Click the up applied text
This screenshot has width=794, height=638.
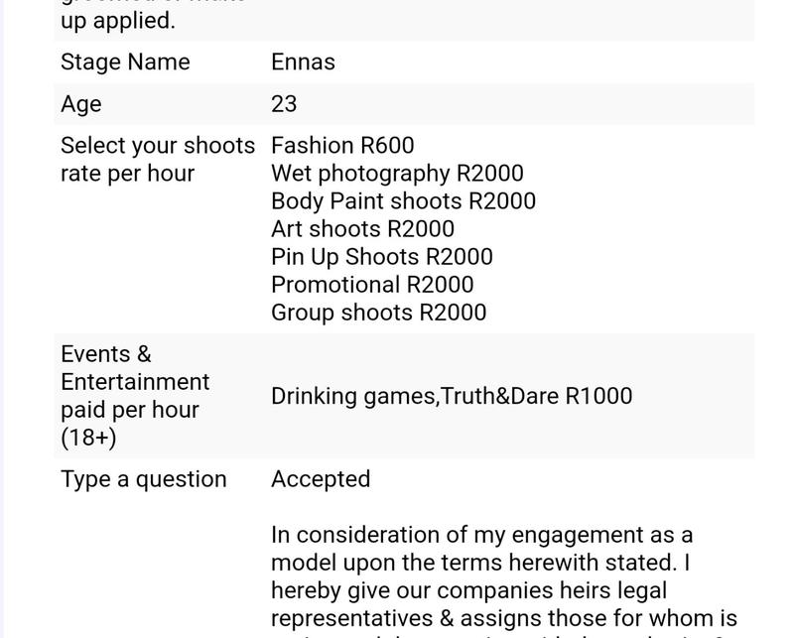pos(117,21)
